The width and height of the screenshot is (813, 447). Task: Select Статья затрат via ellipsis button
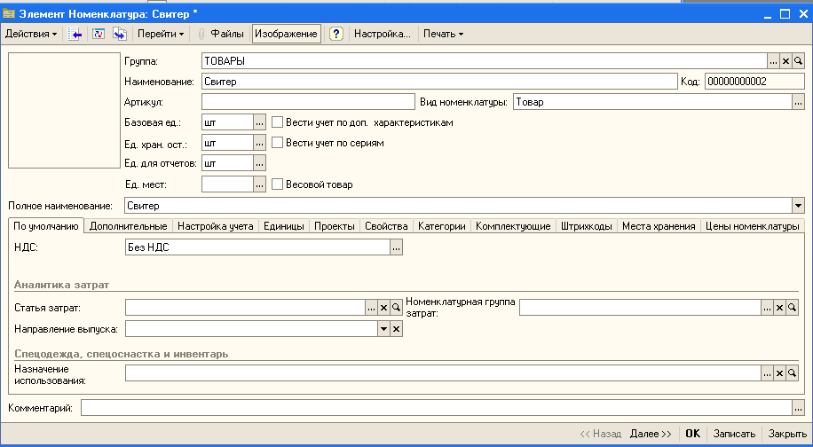click(371, 308)
